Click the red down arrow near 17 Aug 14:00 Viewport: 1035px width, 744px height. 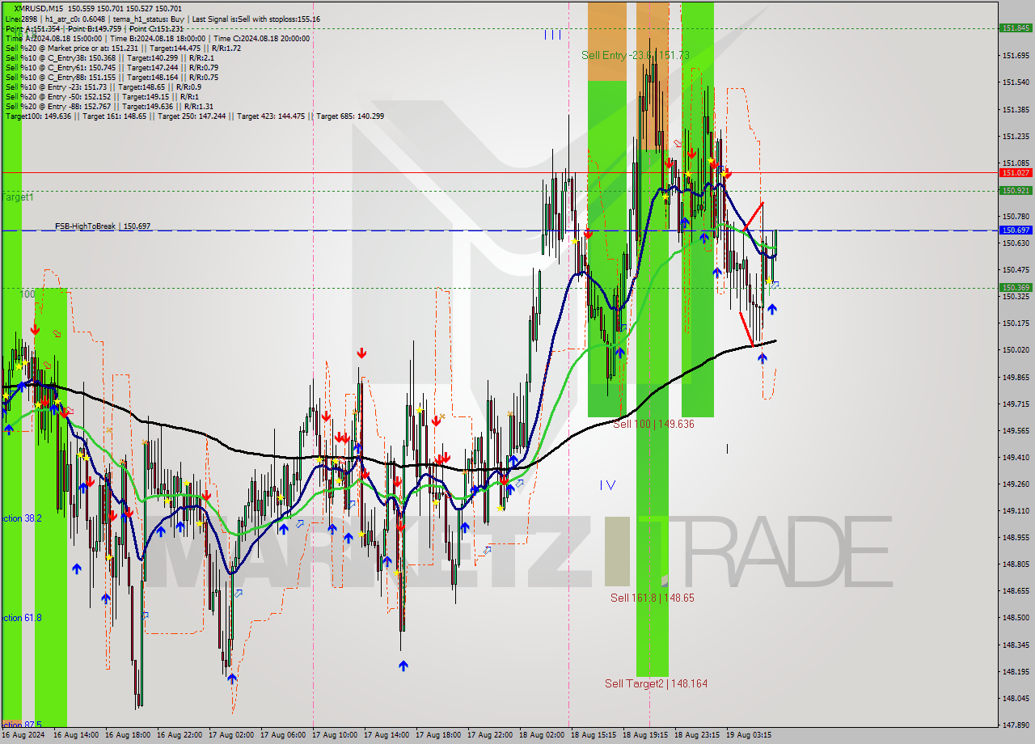361,353
